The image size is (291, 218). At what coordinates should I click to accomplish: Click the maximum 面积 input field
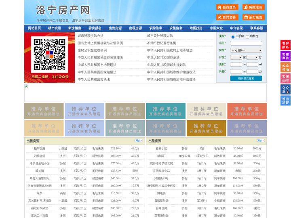click(x=252, y=64)
